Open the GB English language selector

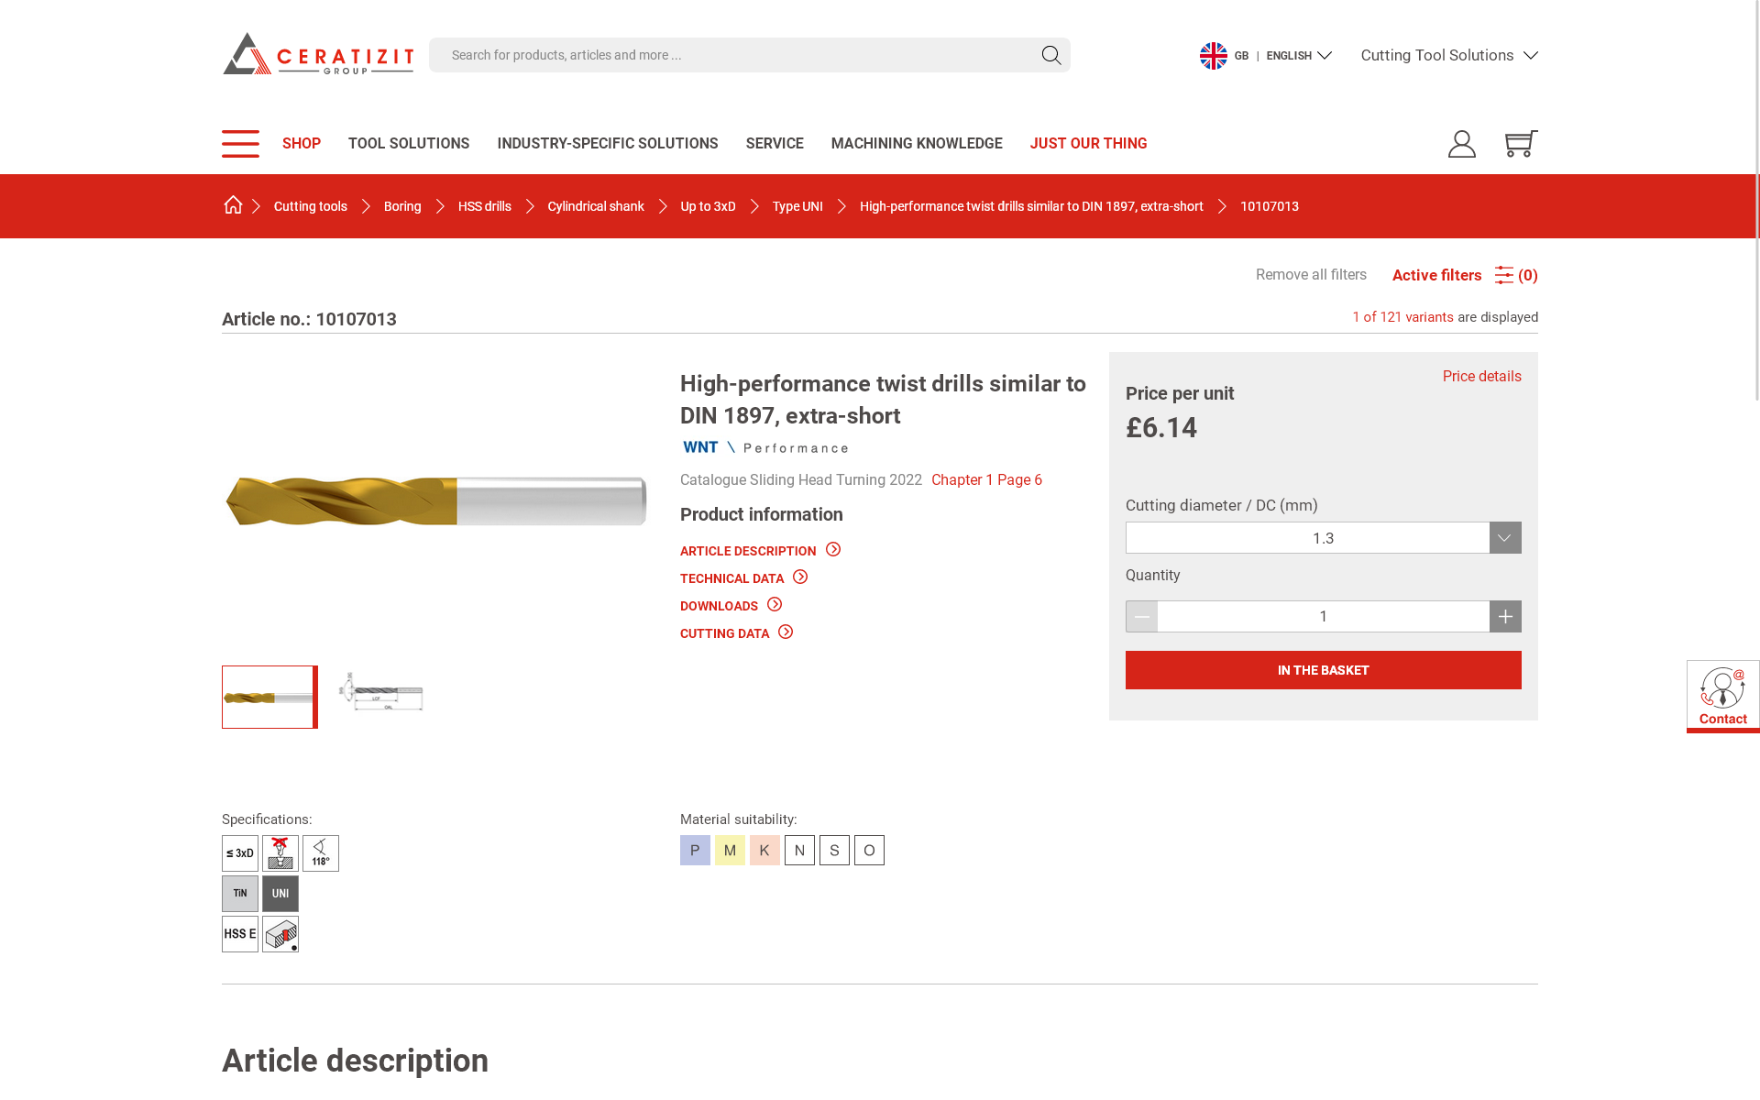tap(1265, 56)
